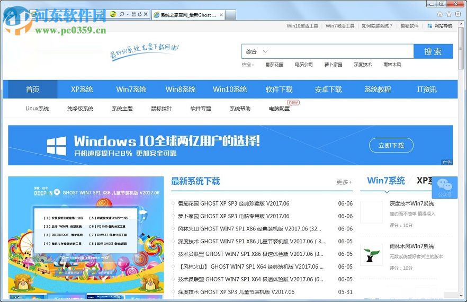Click 更多+ beside 最新系统下载
Screen dimensions: 467x302
pos(344,182)
